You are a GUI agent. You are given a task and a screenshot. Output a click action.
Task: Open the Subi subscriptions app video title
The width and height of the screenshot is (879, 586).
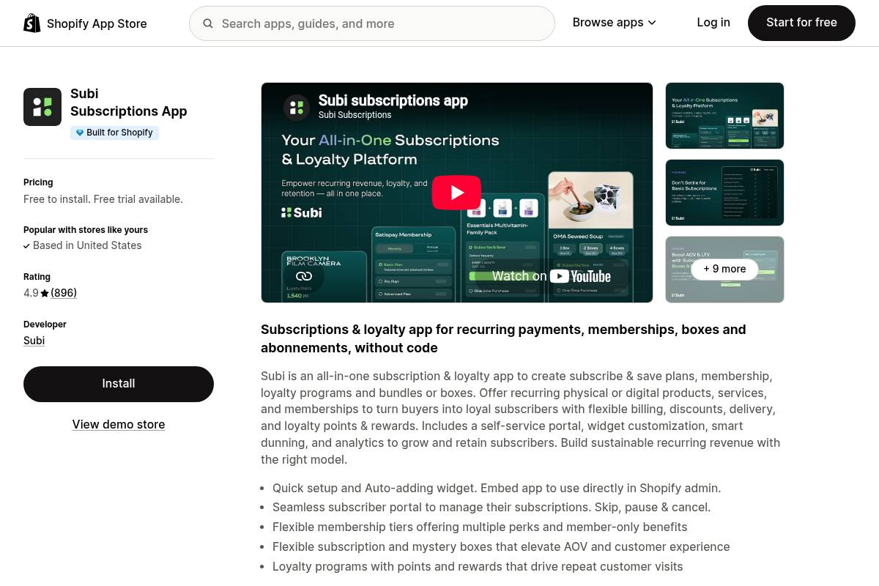tap(393, 101)
